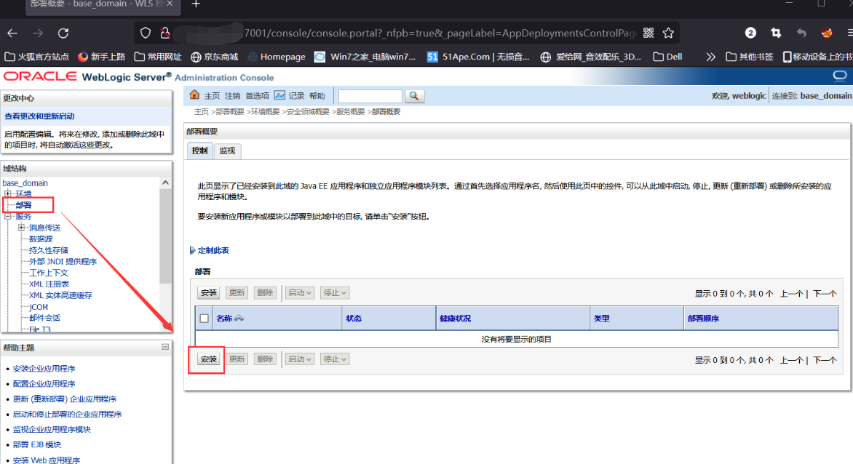Open the 51Ape.Com bookmark
This screenshot has height=464, width=853.
478,57
